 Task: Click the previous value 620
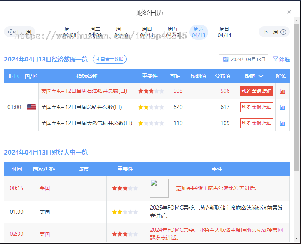tap(178, 107)
